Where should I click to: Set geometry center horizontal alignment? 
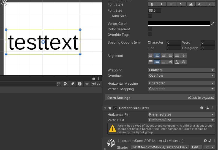pyautogui.click(x=184, y=55)
